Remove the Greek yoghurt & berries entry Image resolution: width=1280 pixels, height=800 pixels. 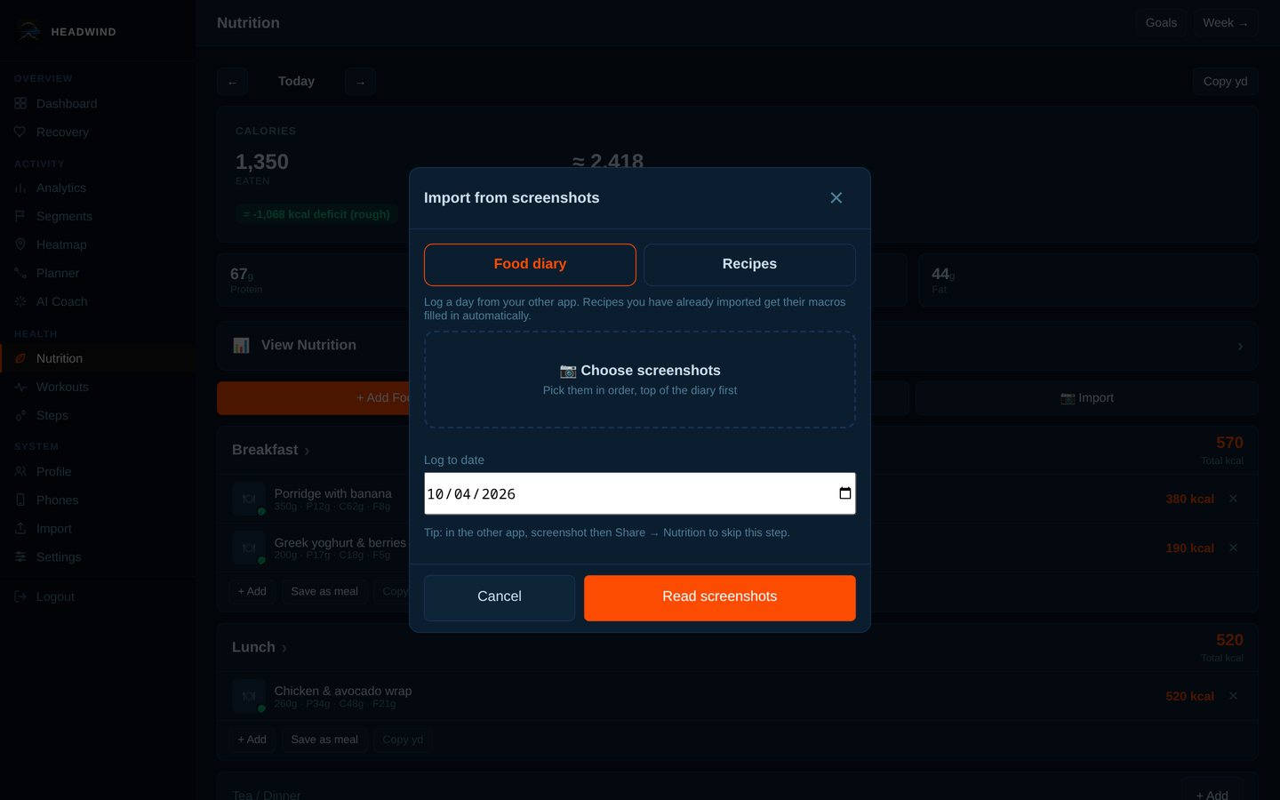[1233, 548]
